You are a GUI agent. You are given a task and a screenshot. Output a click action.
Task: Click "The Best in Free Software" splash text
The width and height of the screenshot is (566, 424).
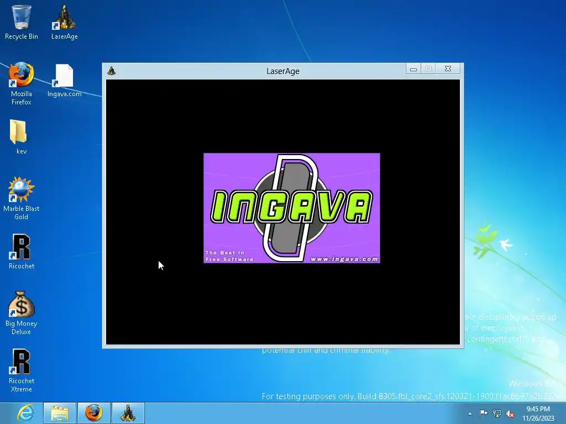point(229,256)
